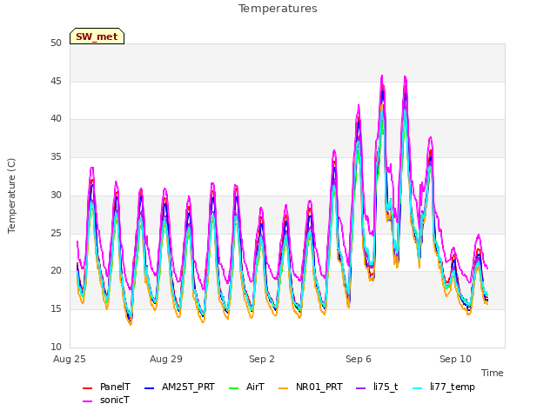Click the Temperature (C) axis label
This screenshot has height=417, width=557.
[11, 195]
